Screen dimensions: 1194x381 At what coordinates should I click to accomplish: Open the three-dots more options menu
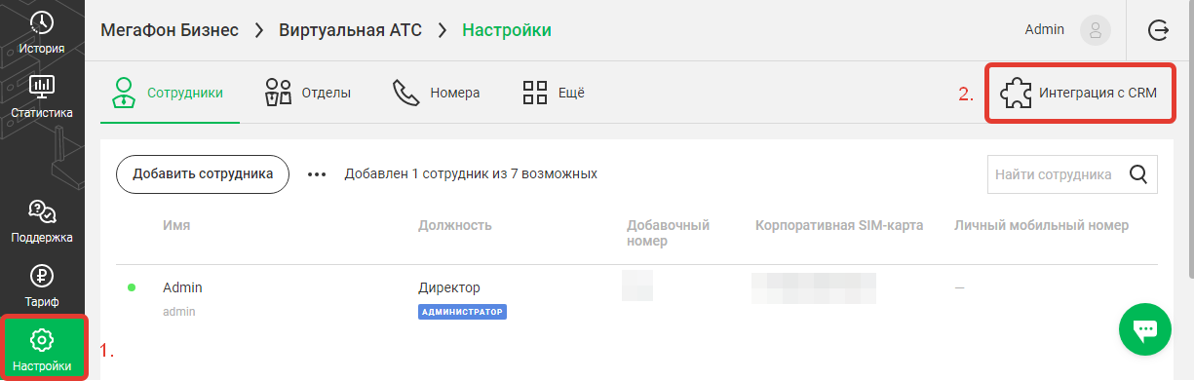(x=317, y=175)
